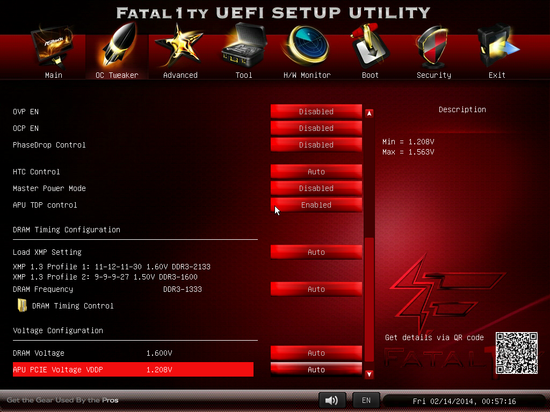Select the DRAM Frequency label
Image resolution: width=550 pixels, height=412 pixels.
click(x=43, y=289)
